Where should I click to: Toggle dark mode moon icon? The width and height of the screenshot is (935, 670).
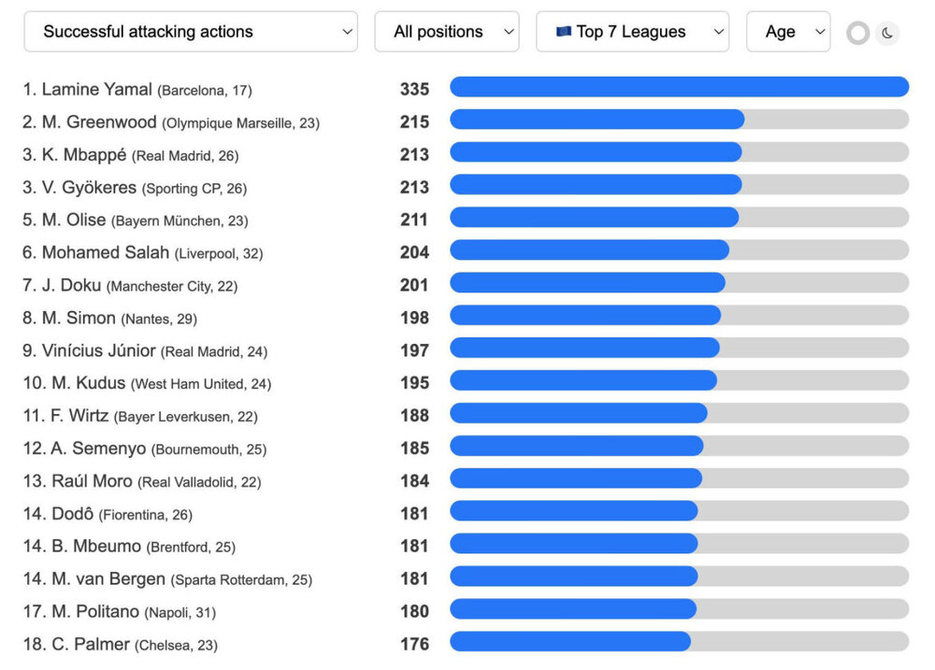[x=887, y=33]
